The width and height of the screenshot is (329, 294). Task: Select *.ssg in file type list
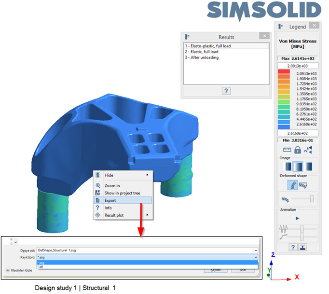[147, 263]
